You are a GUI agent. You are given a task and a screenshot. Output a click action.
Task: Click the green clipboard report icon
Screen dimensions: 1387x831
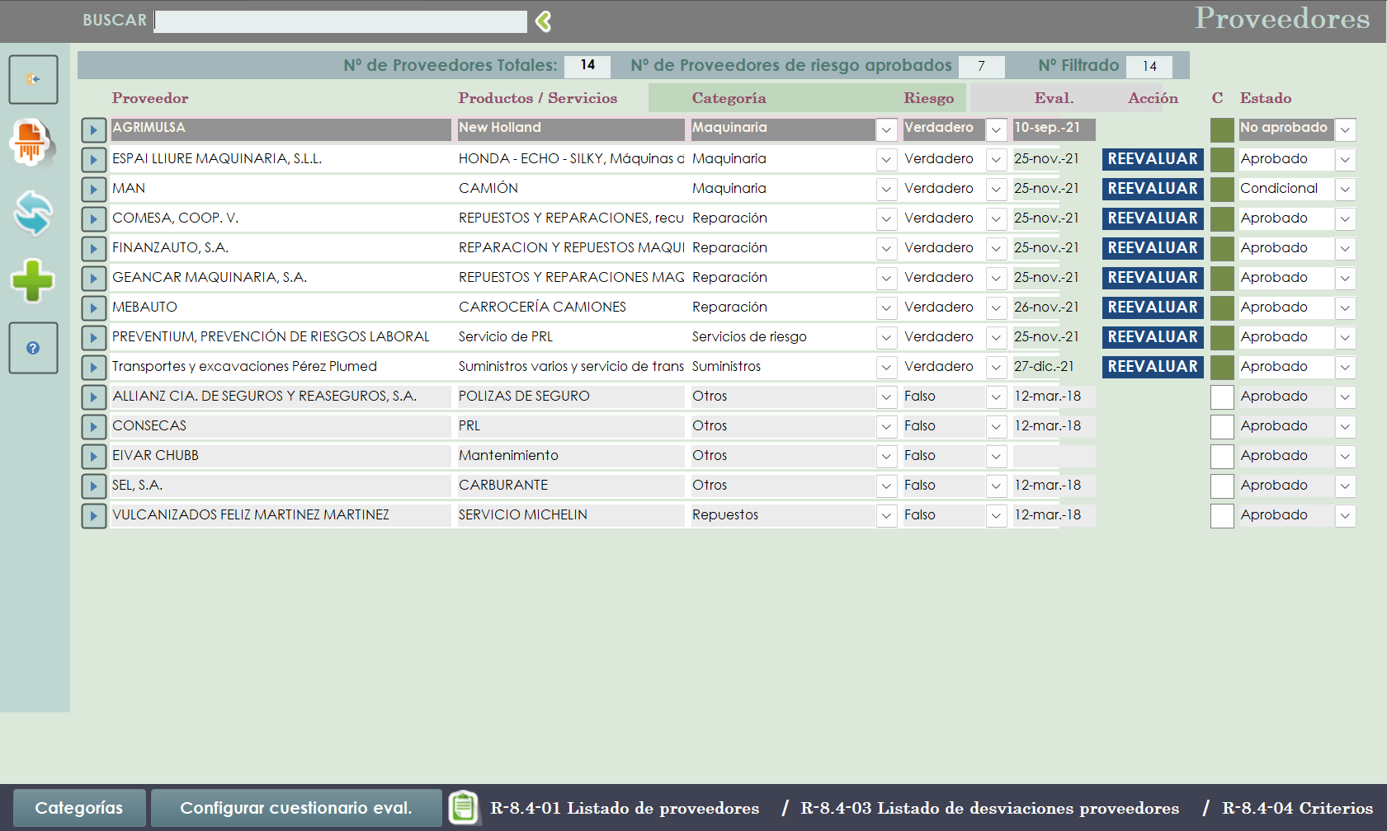coord(464,807)
